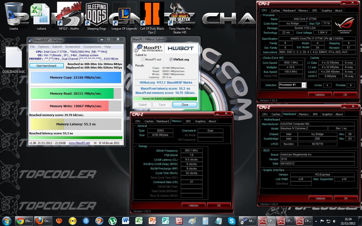
Task: Click OK in the Mainboard CPU-Z window
Action: click(x=346, y=198)
